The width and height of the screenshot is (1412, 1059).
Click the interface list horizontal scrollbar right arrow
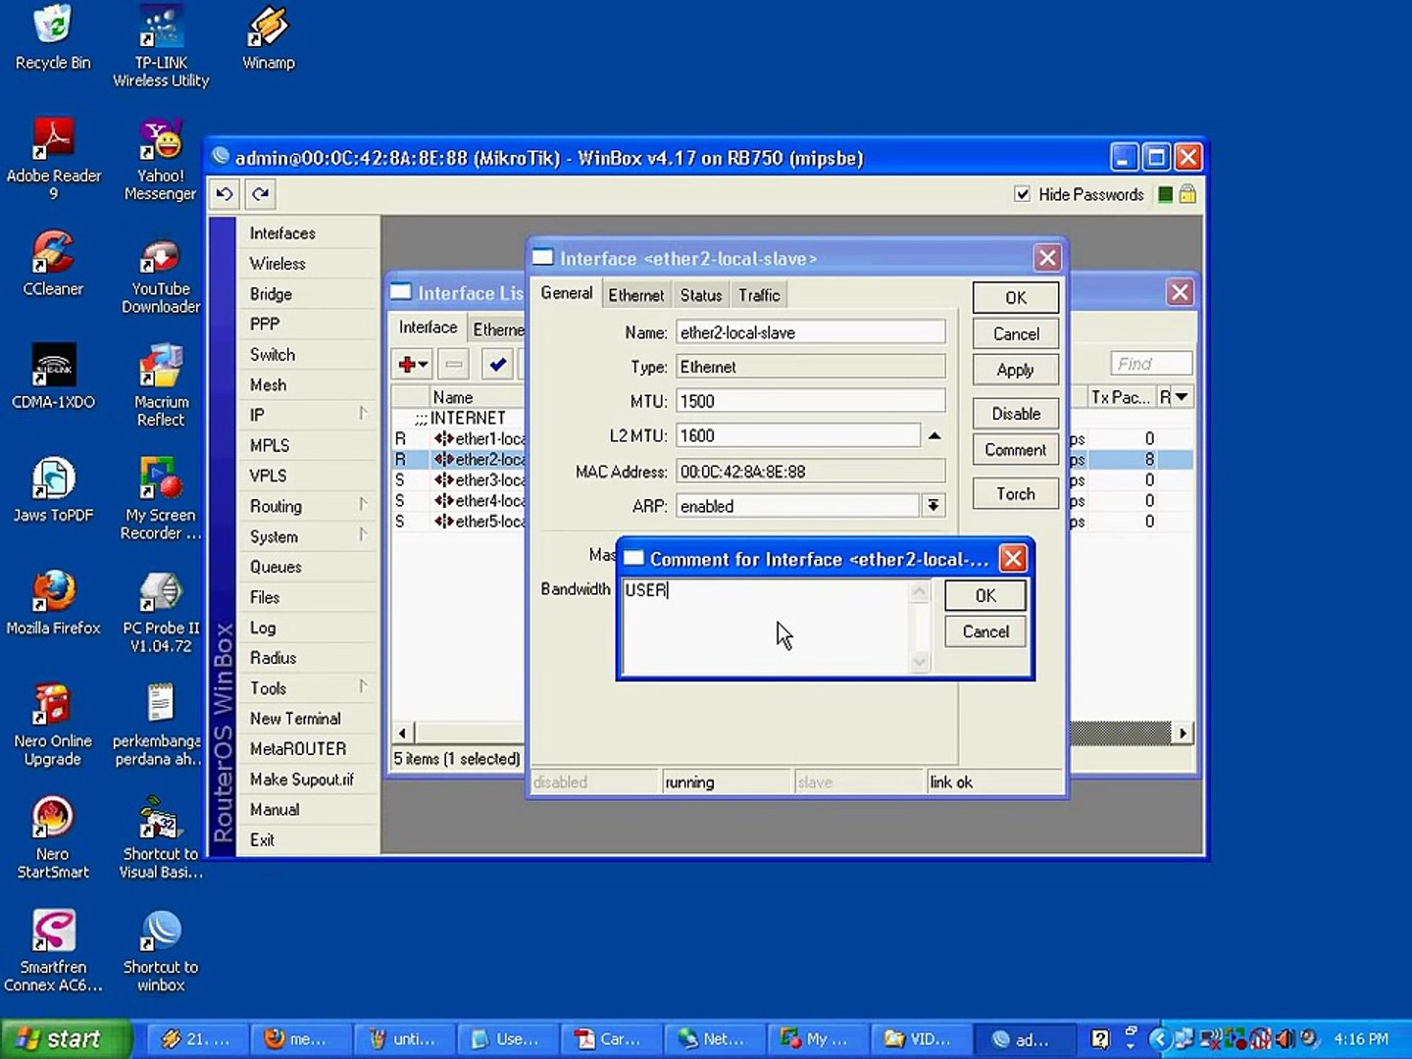pyautogui.click(x=1183, y=732)
